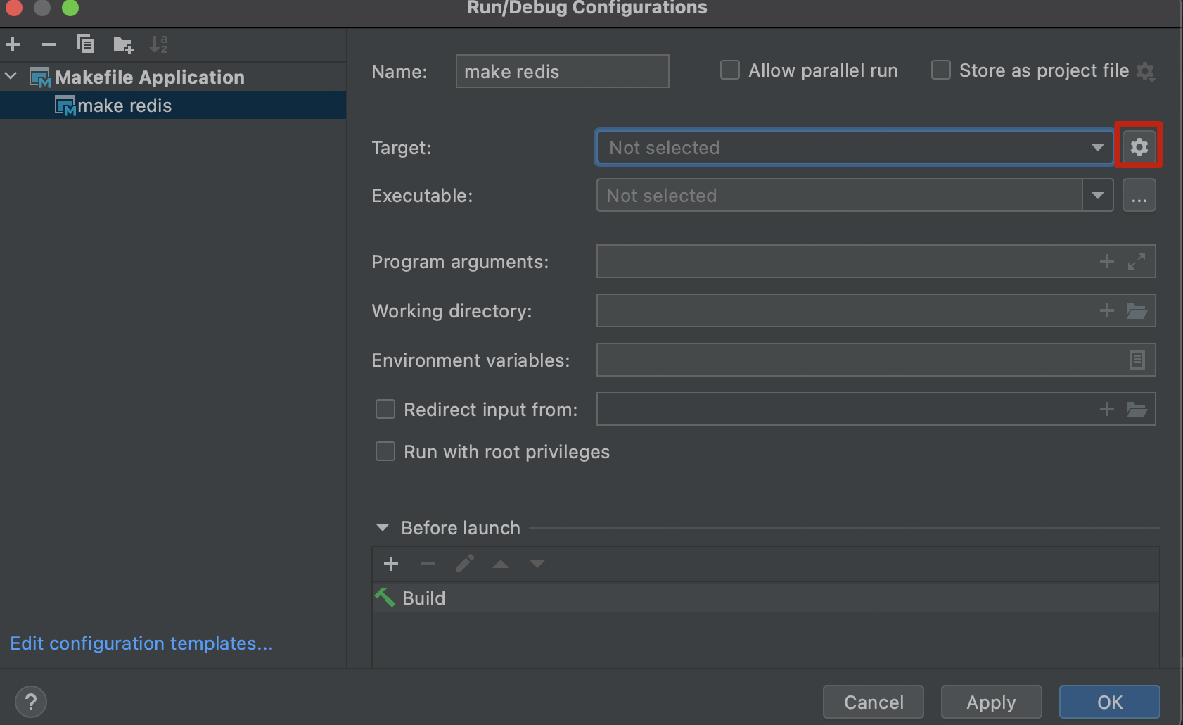Enable Allow parallel run
1183x725 pixels.
730,70
